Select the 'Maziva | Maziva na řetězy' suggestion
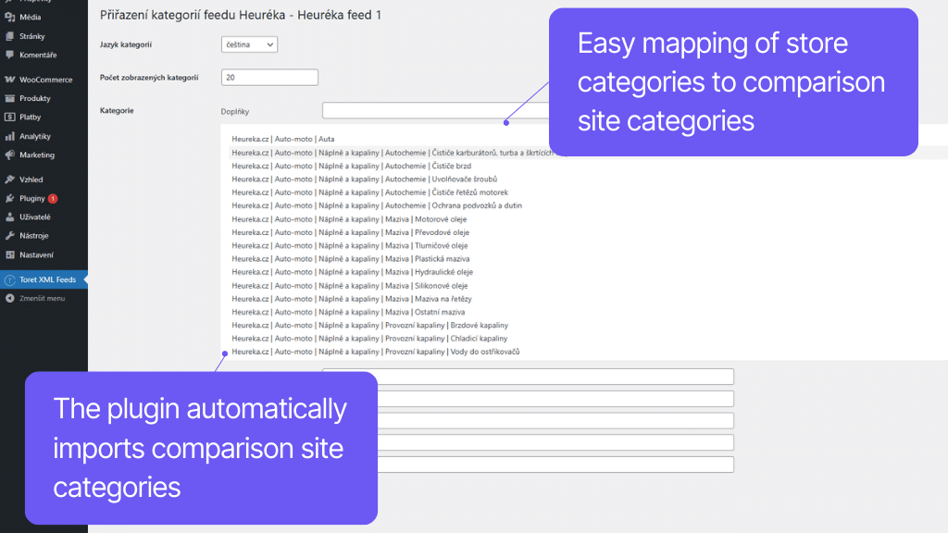This screenshot has width=948, height=533. 351,299
